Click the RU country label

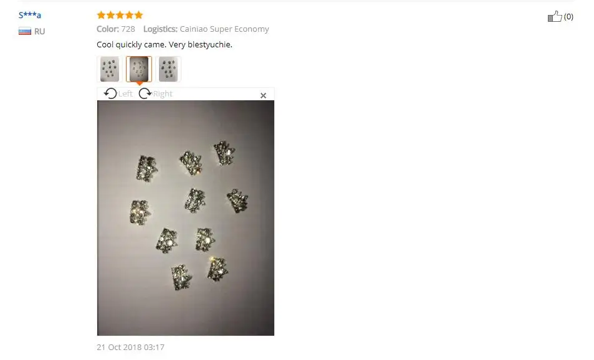tap(39, 31)
